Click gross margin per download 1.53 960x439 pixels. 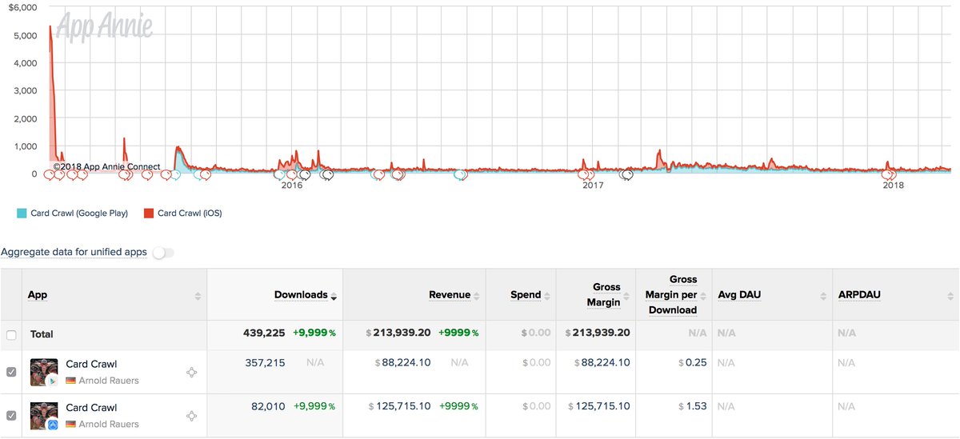tap(697, 406)
